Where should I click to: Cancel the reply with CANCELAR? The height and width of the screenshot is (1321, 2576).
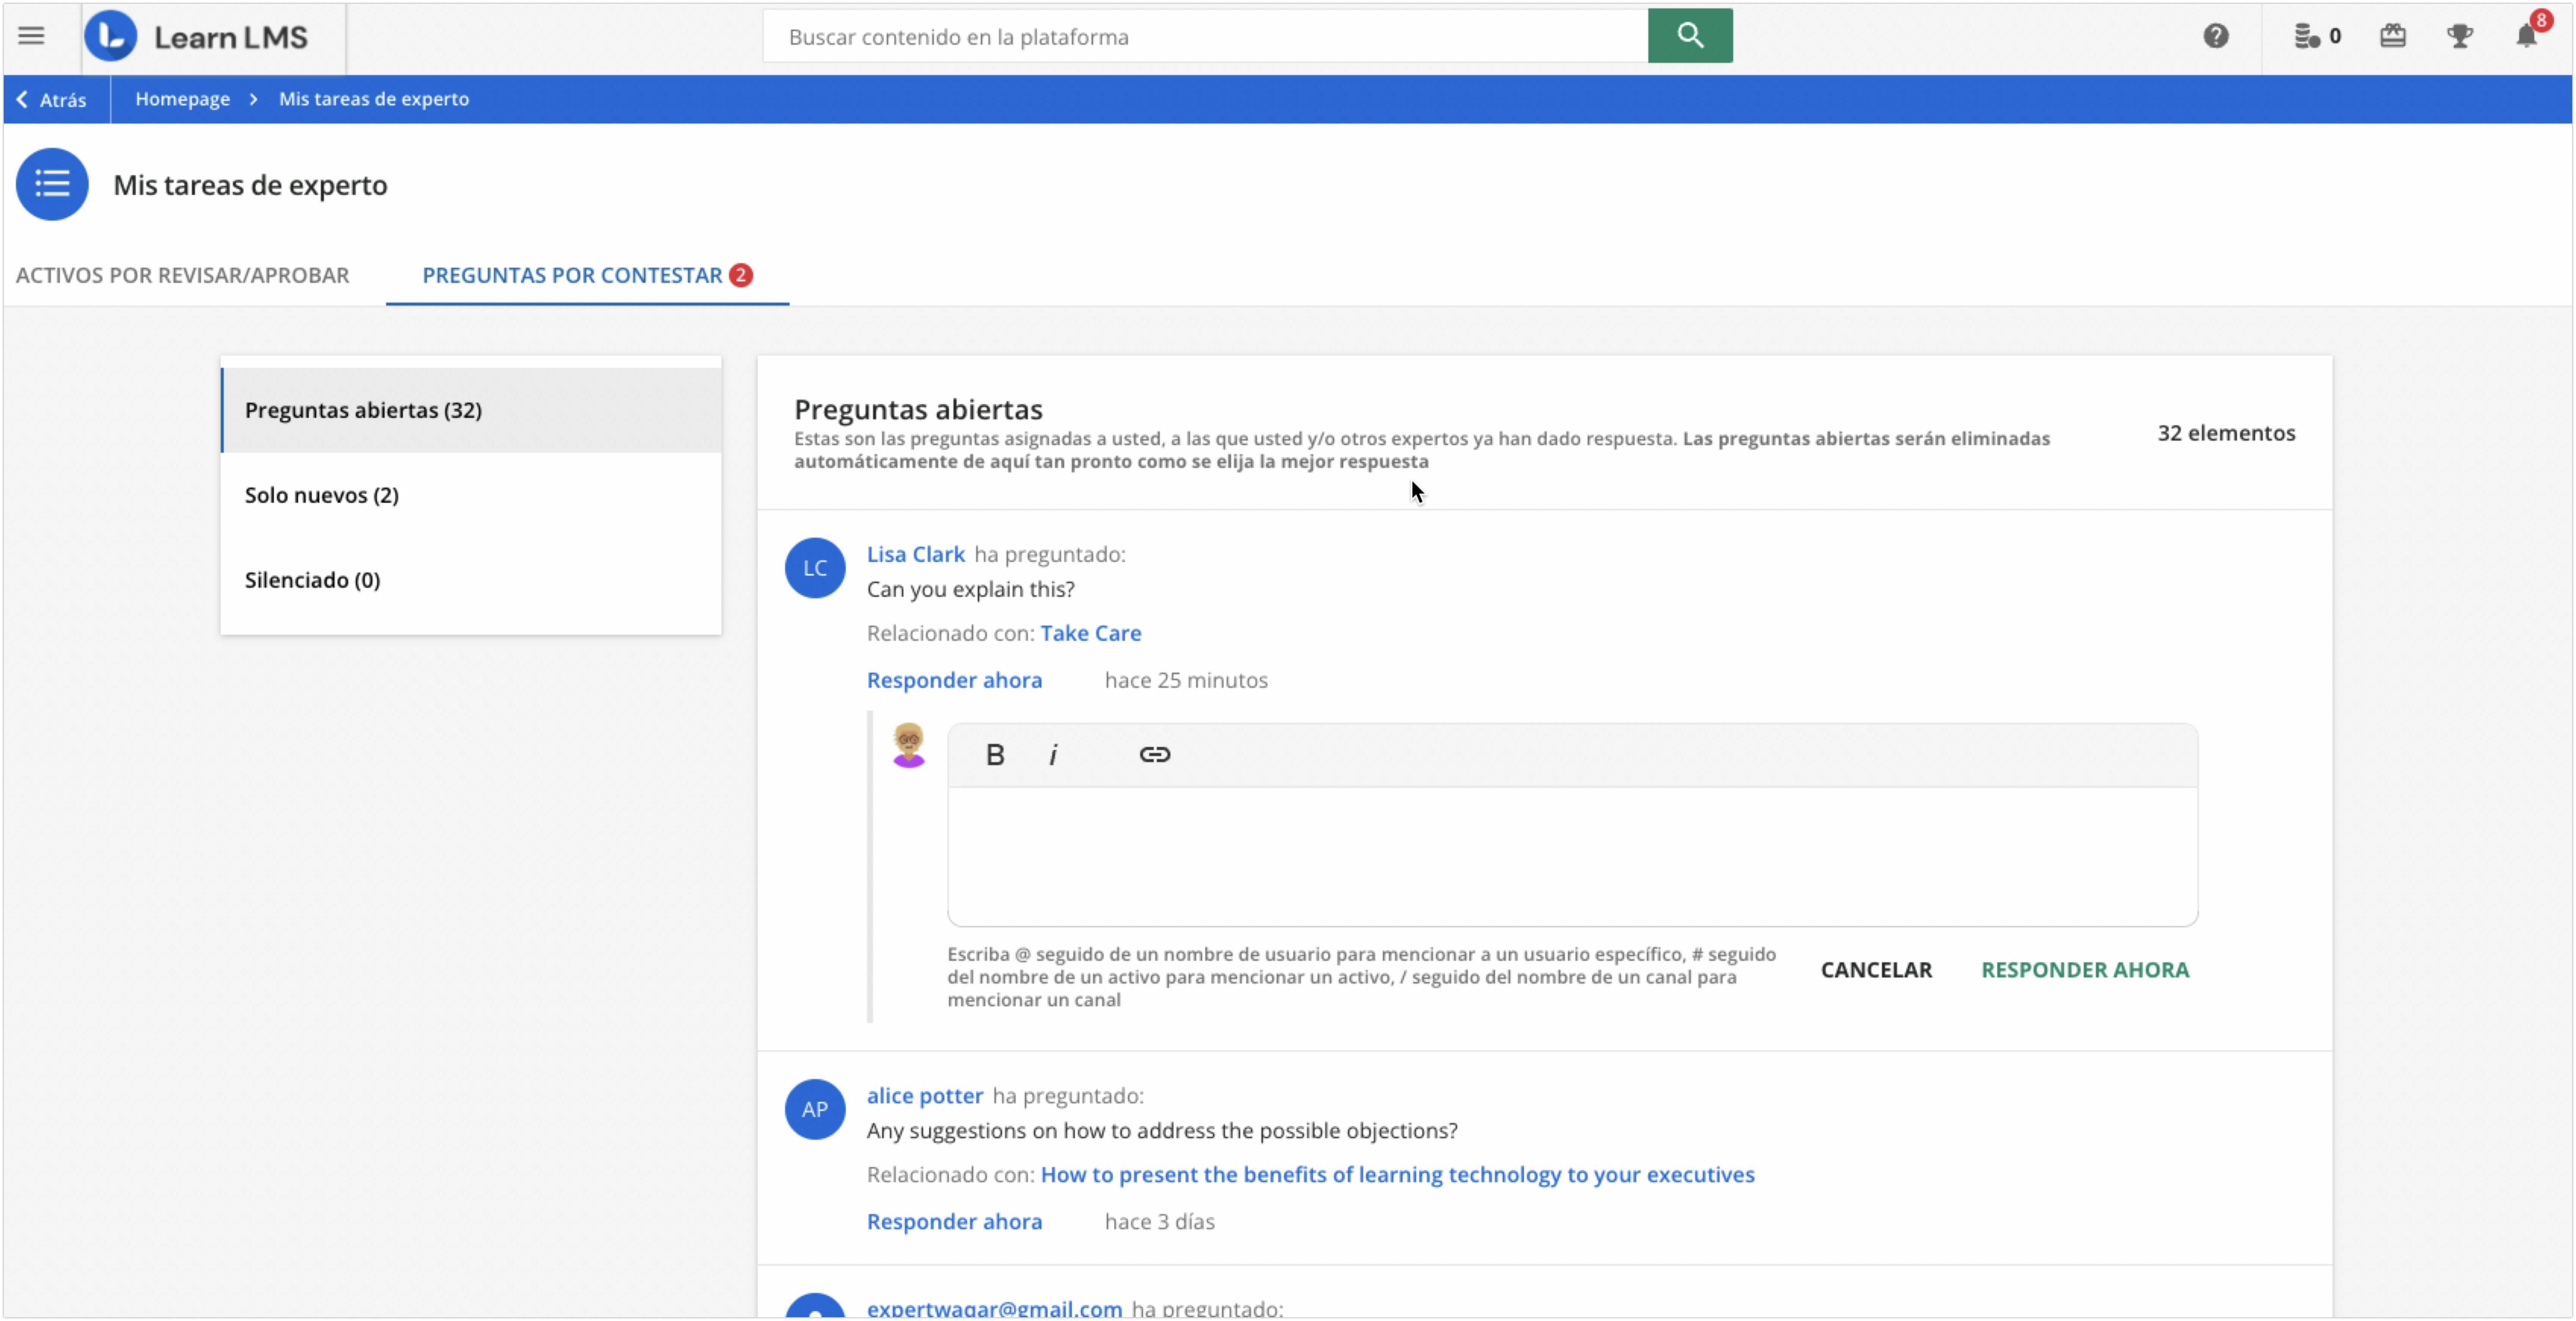(x=1875, y=970)
